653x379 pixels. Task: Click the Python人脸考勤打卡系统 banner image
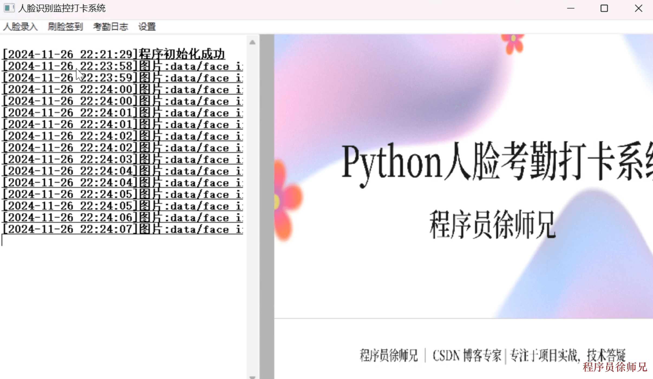tap(463, 176)
